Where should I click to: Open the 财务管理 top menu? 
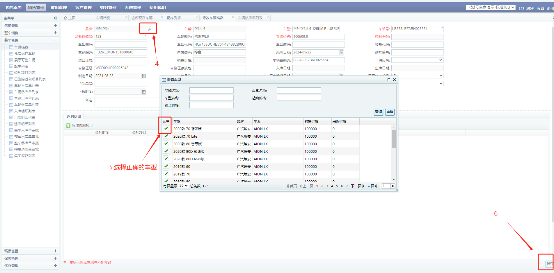click(108, 8)
